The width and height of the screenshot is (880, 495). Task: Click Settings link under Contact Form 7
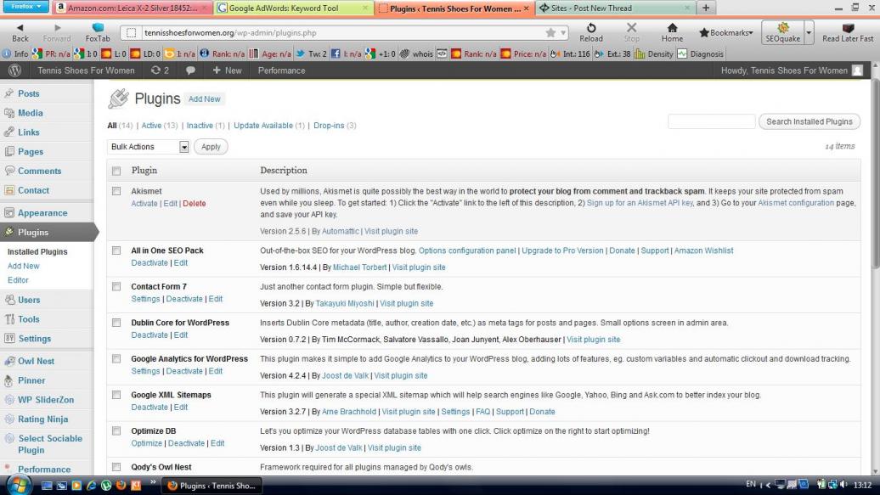click(145, 299)
